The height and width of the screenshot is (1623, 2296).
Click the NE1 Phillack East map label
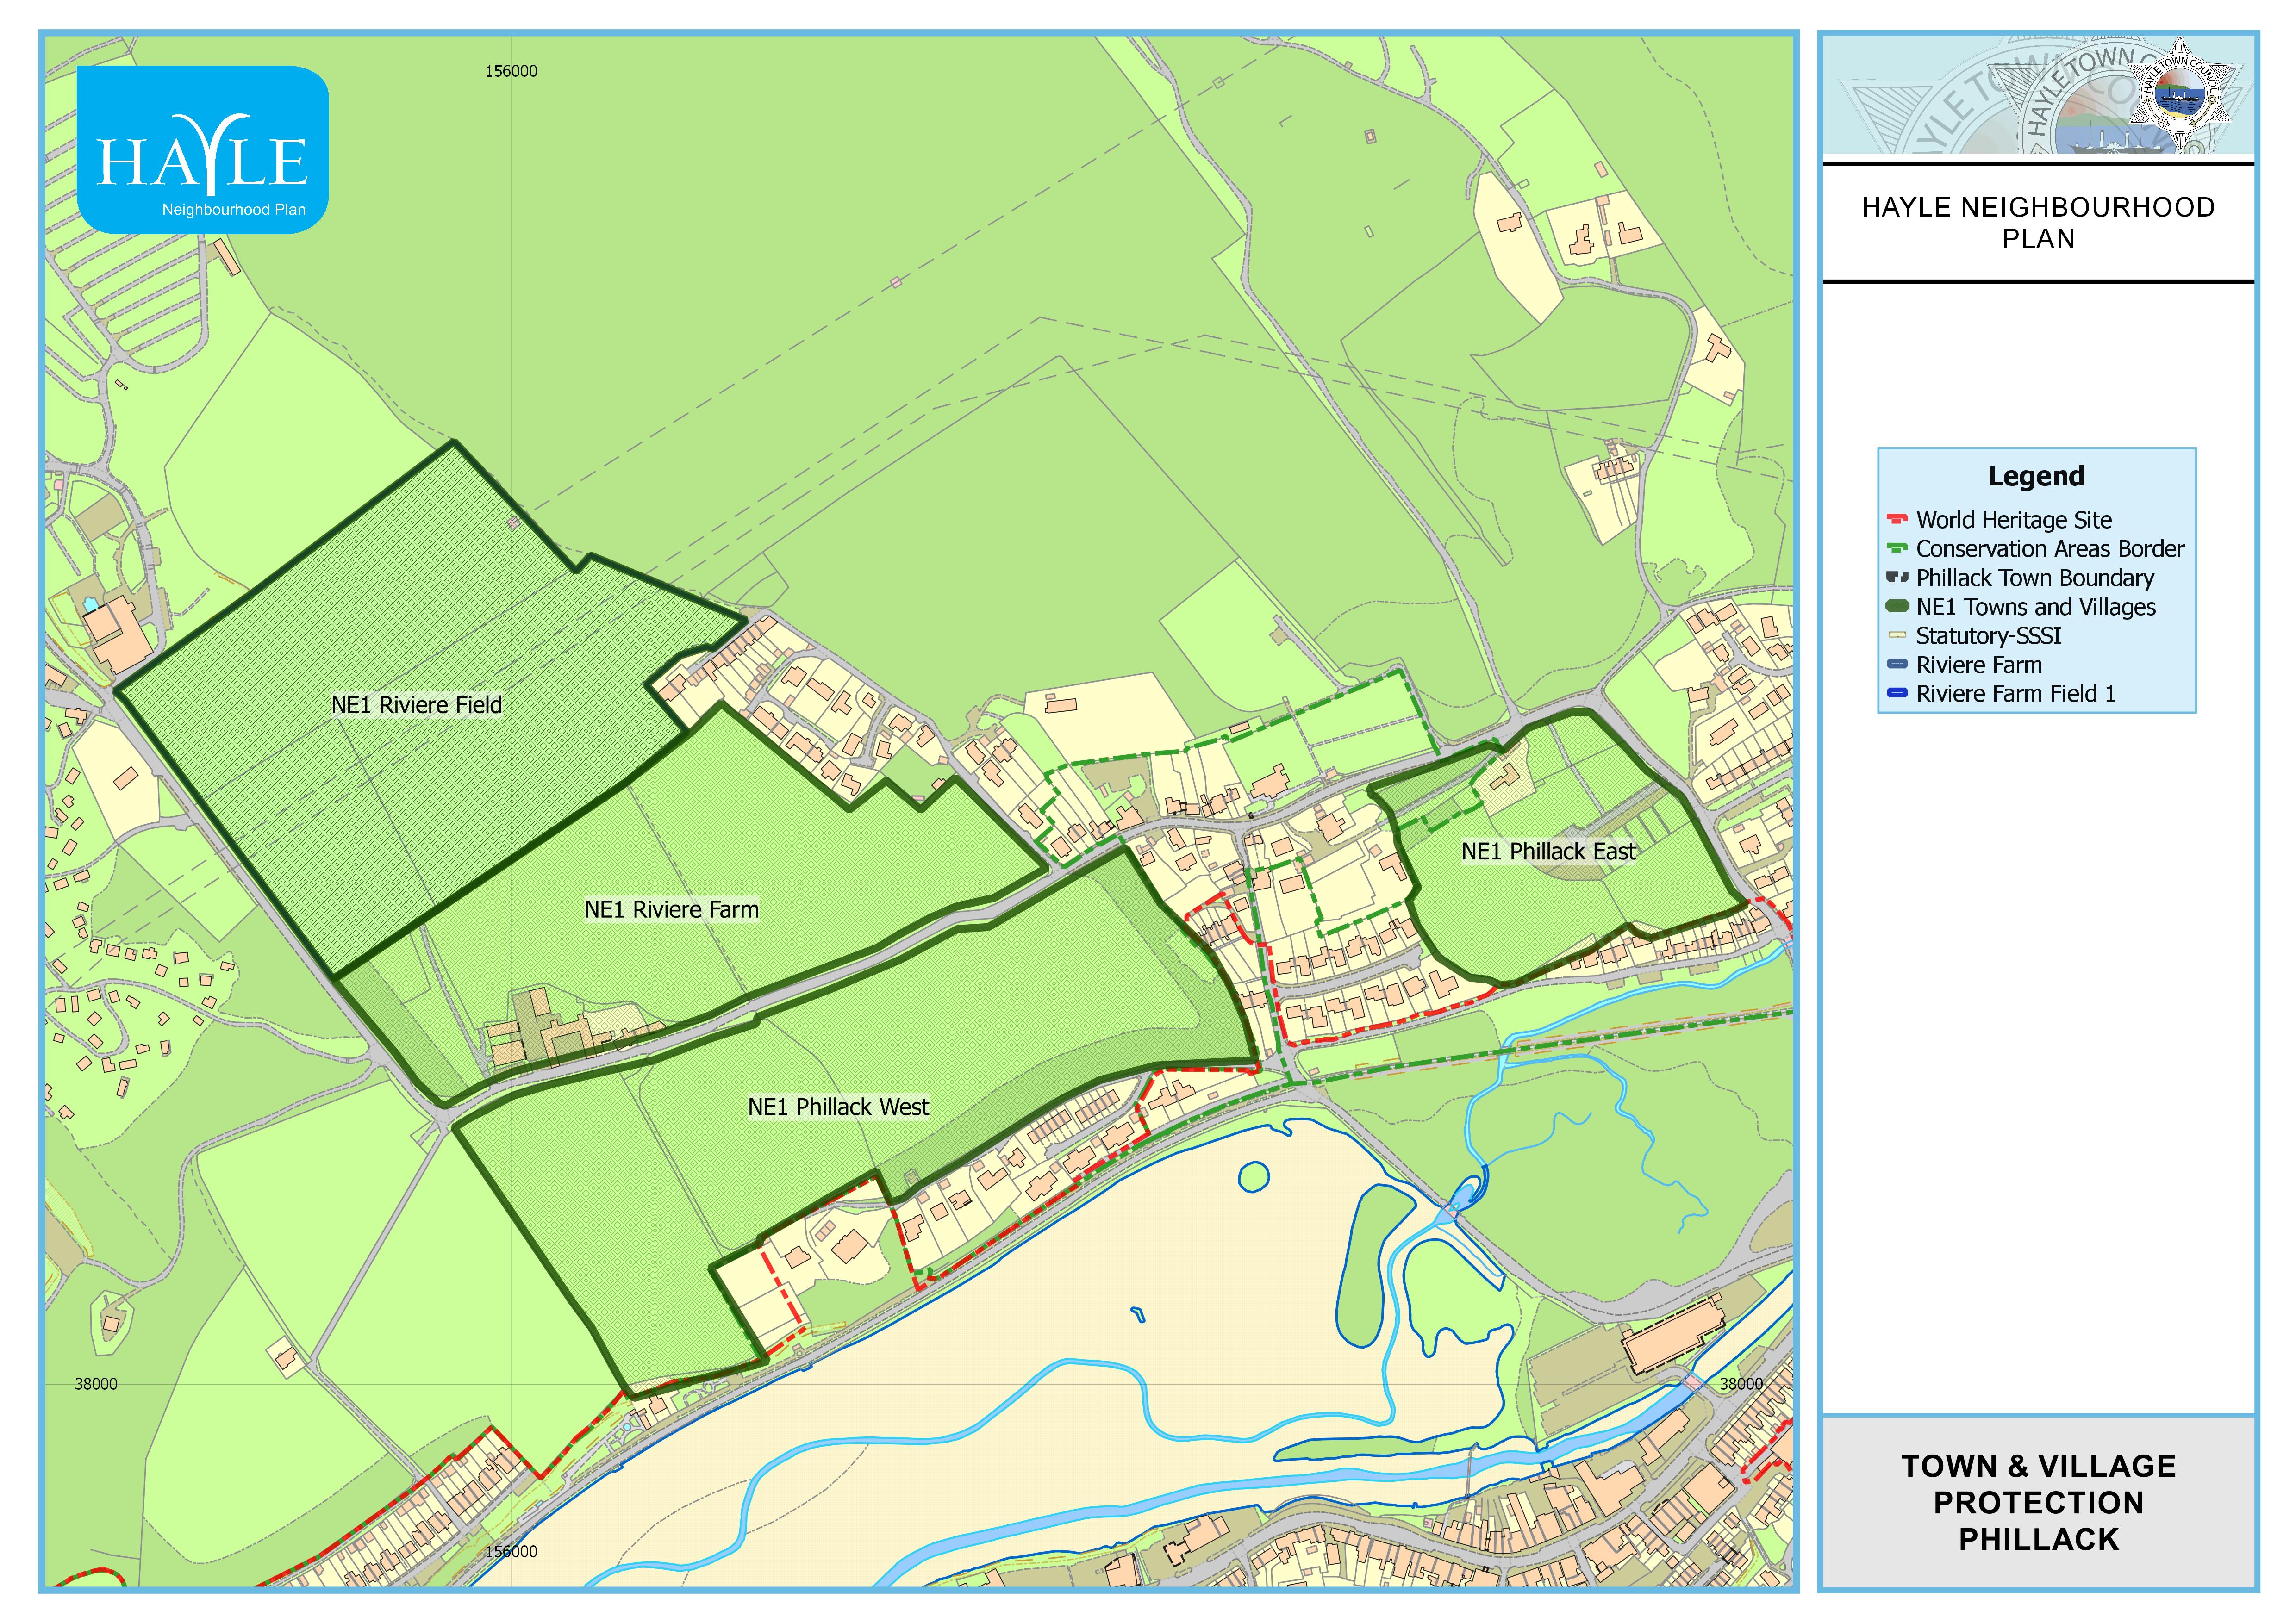[1548, 852]
